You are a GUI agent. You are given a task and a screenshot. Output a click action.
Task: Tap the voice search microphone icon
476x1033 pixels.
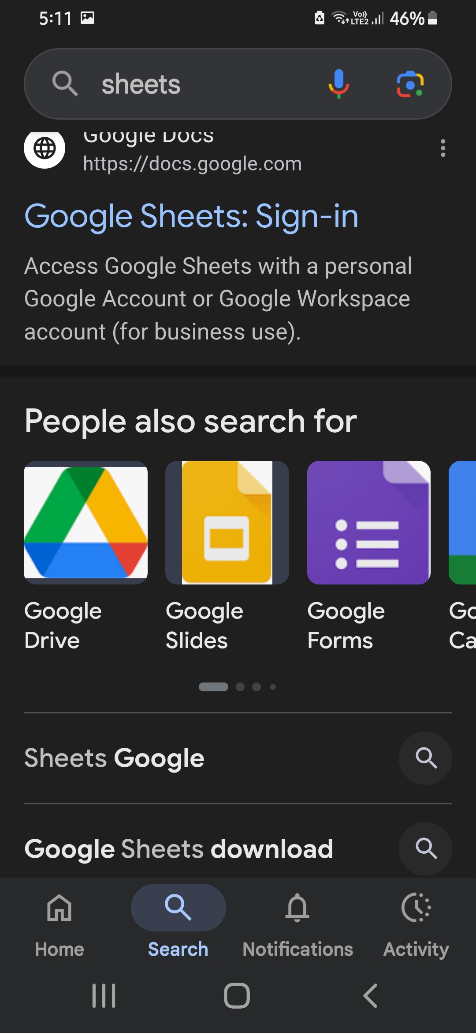point(338,84)
